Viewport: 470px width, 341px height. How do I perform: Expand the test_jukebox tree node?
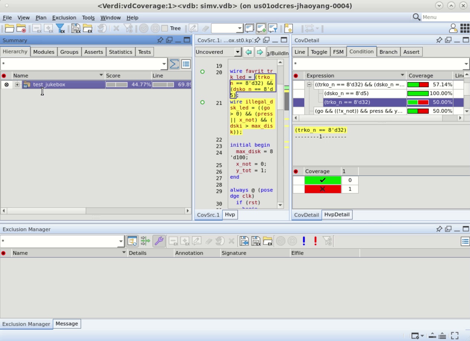coord(17,85)
